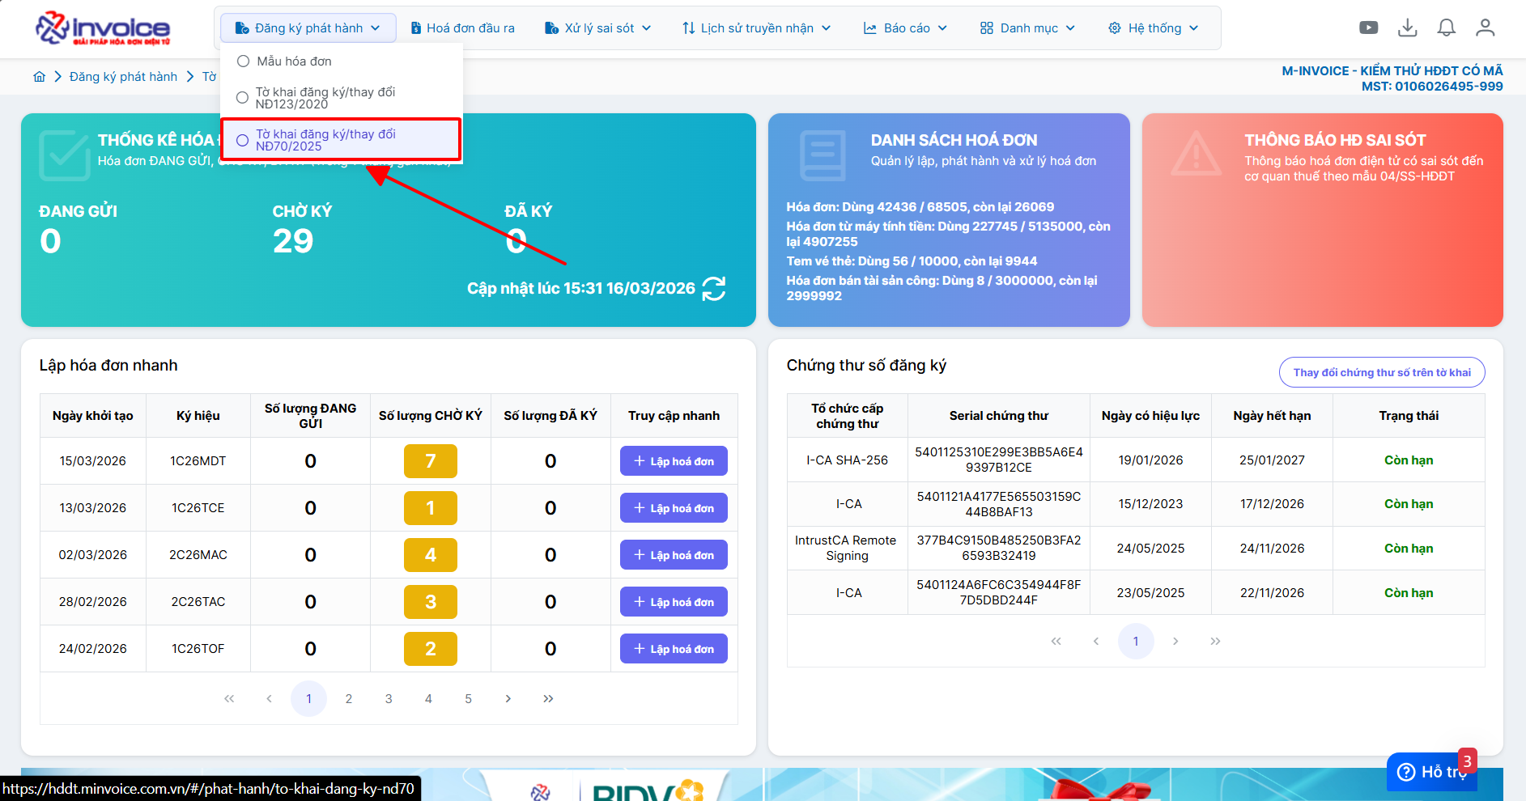
Task: Open the Hoá đơn đầu ra menu
Action: (x=462, y=28)
